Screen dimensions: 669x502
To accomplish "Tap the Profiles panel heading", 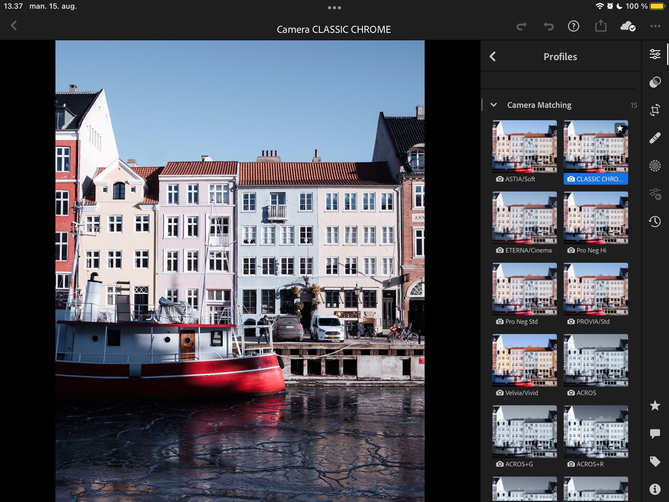I will click(x=560, y=57).
